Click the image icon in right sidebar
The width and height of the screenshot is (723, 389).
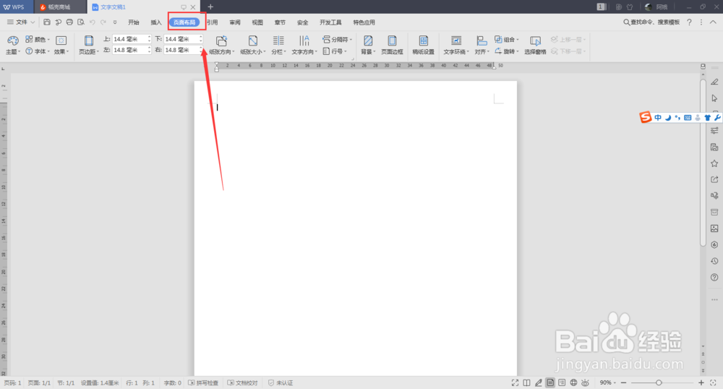714,228
